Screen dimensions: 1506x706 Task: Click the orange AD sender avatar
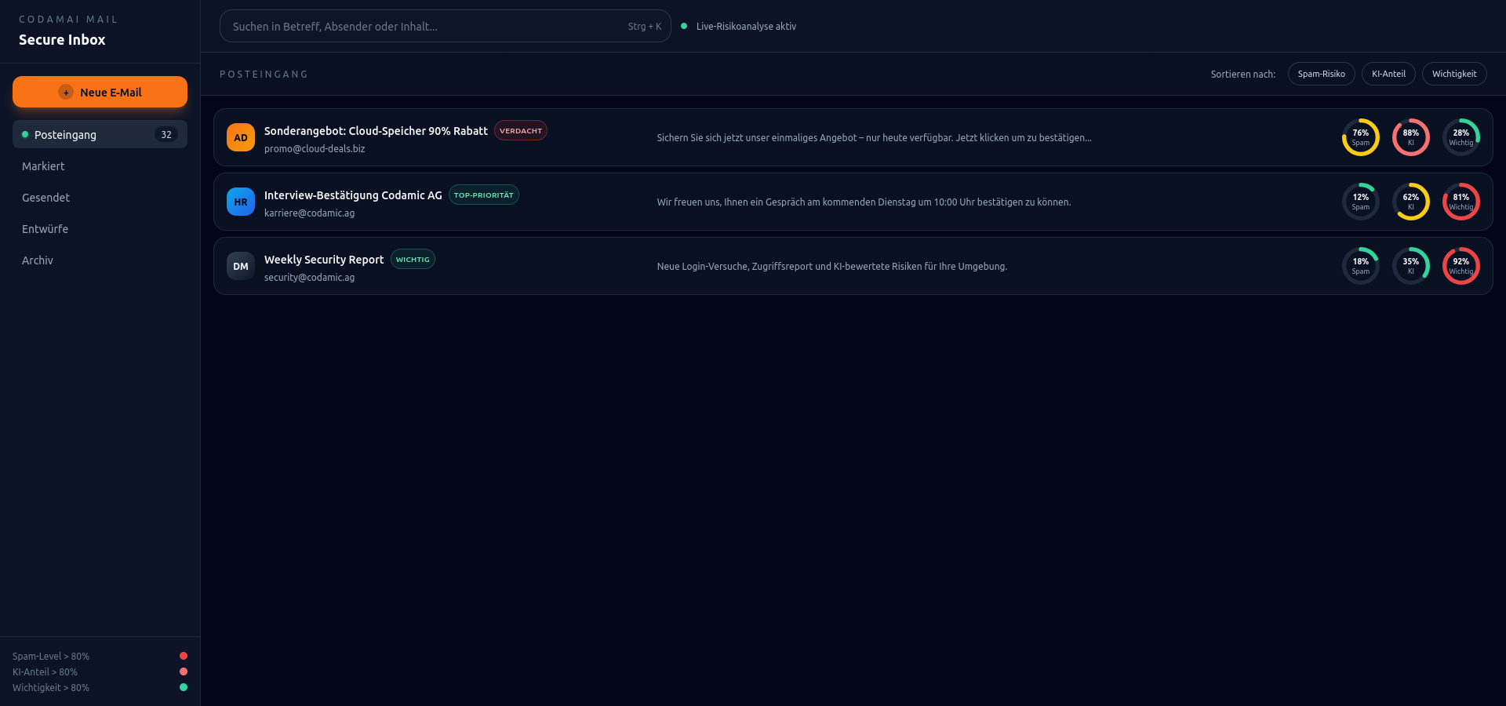pyautogui.click(x=241, y=137)
